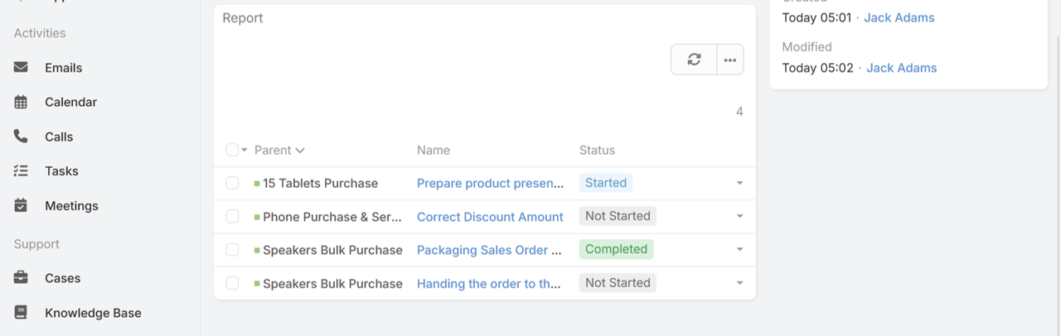Image resolution: width=1061 pixels, height=336 pixels.
Task: Expand row menu for Prepare product presentation
Action: point(739,183)
